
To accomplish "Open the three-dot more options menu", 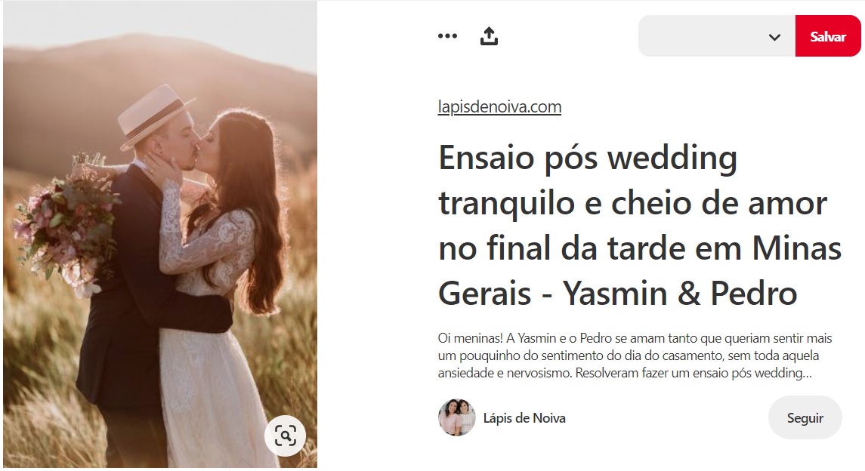I will coord(447,35).
